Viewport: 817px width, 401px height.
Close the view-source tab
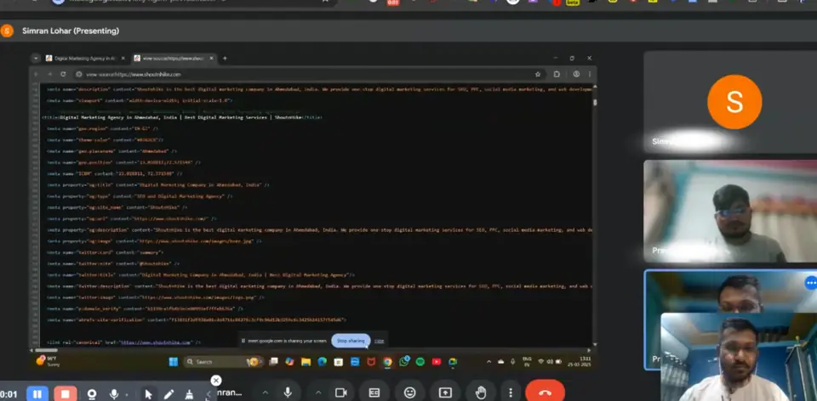point(212,59)
